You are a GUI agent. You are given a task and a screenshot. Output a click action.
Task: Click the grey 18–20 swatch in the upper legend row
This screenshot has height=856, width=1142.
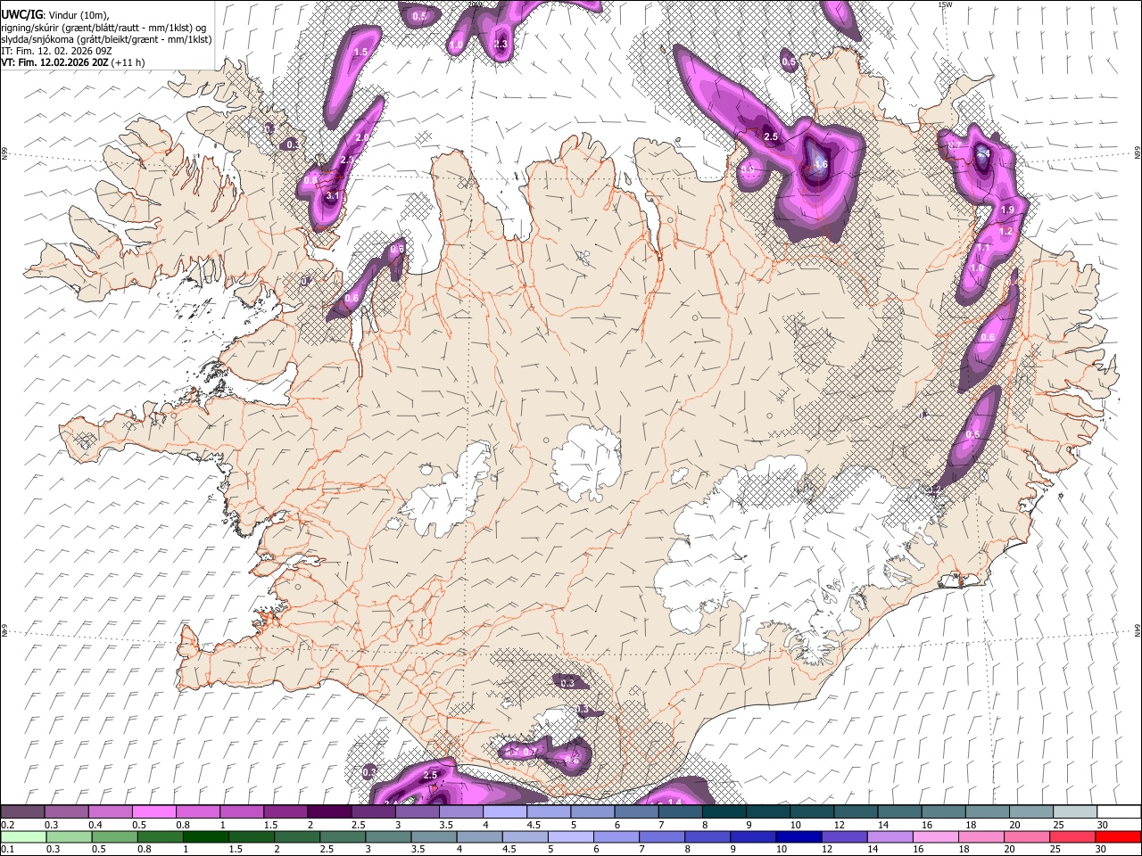pyautogui.click(x=987, y=811)
